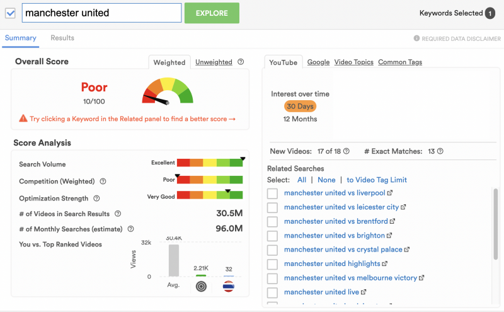The image size is (504, 312).
Task: Switch to the Results tab
Action: pos(62,38)
